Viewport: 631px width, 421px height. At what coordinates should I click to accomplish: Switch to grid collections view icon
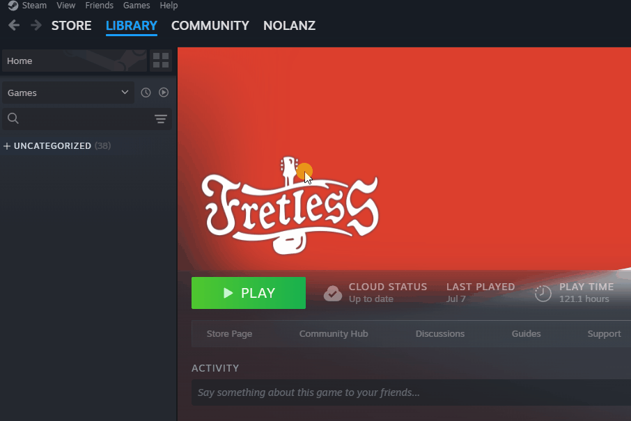click(x=161, y=61)
